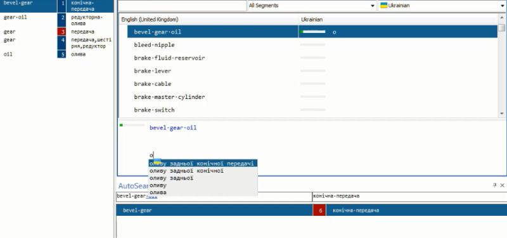Select the oil term with олива
The image size is (507, 238).
click(x=8, y=54)
